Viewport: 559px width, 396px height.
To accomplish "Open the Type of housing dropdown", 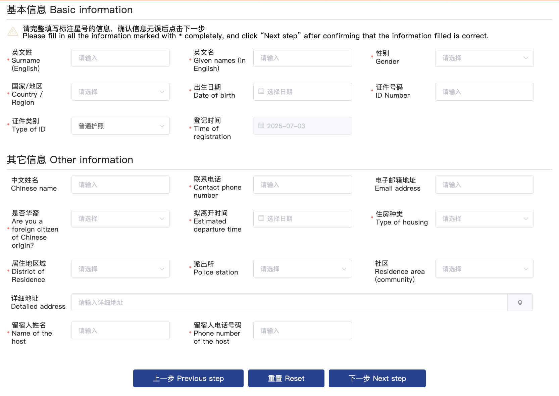I will point(484,218).
